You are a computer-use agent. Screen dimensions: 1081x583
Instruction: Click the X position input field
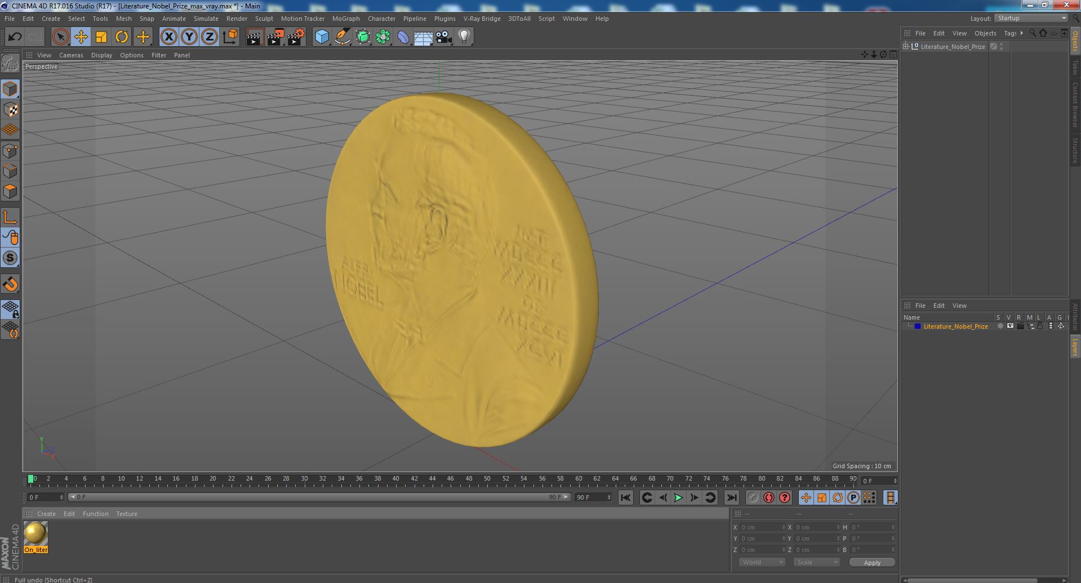point(762,527)
